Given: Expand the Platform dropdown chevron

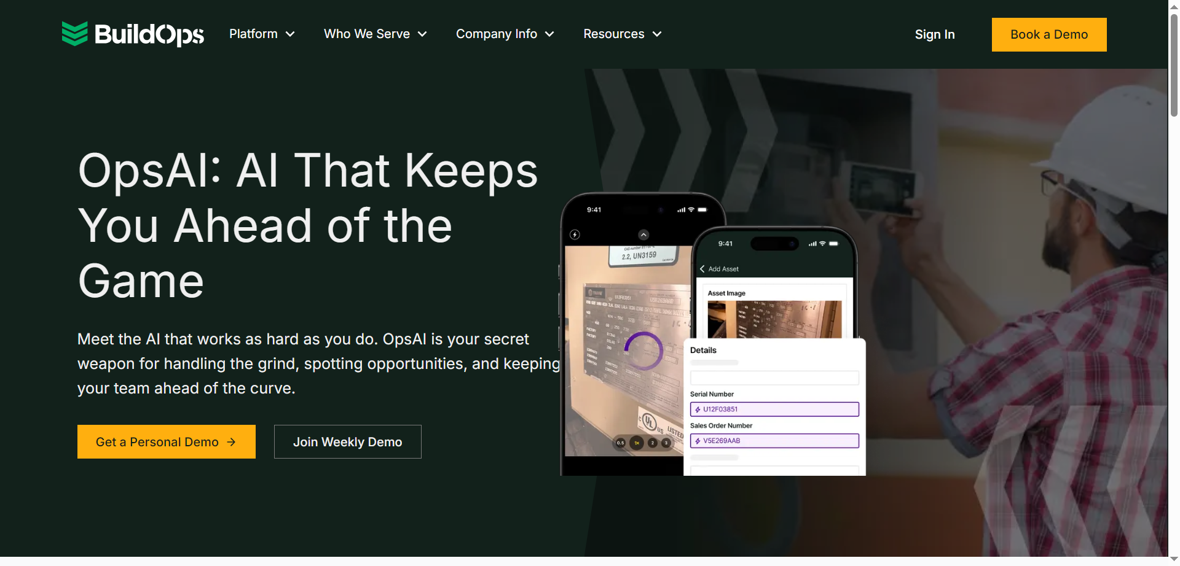Looking at the screenshot, I should tap(290, 34).
